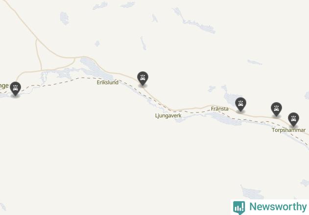This screenshot has height=215, width=309.
Task: Click the accident marker near Ånge
Action: [x=15, y=89]
